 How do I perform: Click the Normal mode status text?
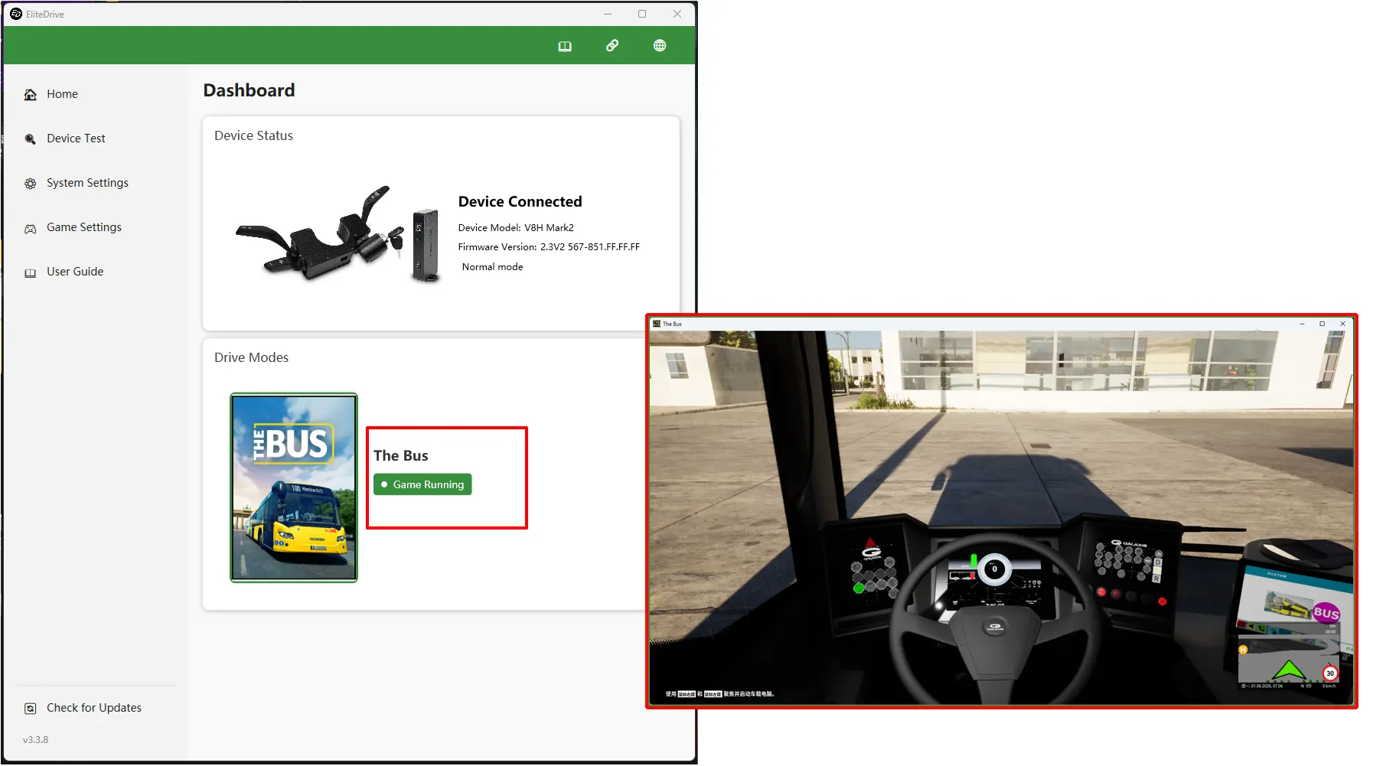click(x=492, y=266)
